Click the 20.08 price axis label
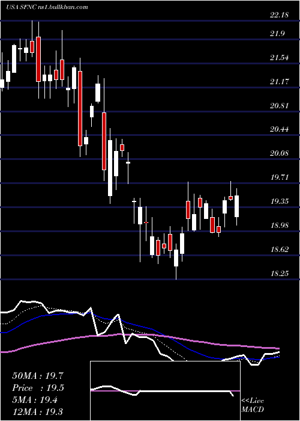Viewport: 300px width, 421px height. pos(280,153)
